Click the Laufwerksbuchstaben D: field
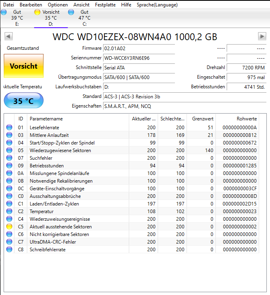270x295 pixels. click(139, 87)
